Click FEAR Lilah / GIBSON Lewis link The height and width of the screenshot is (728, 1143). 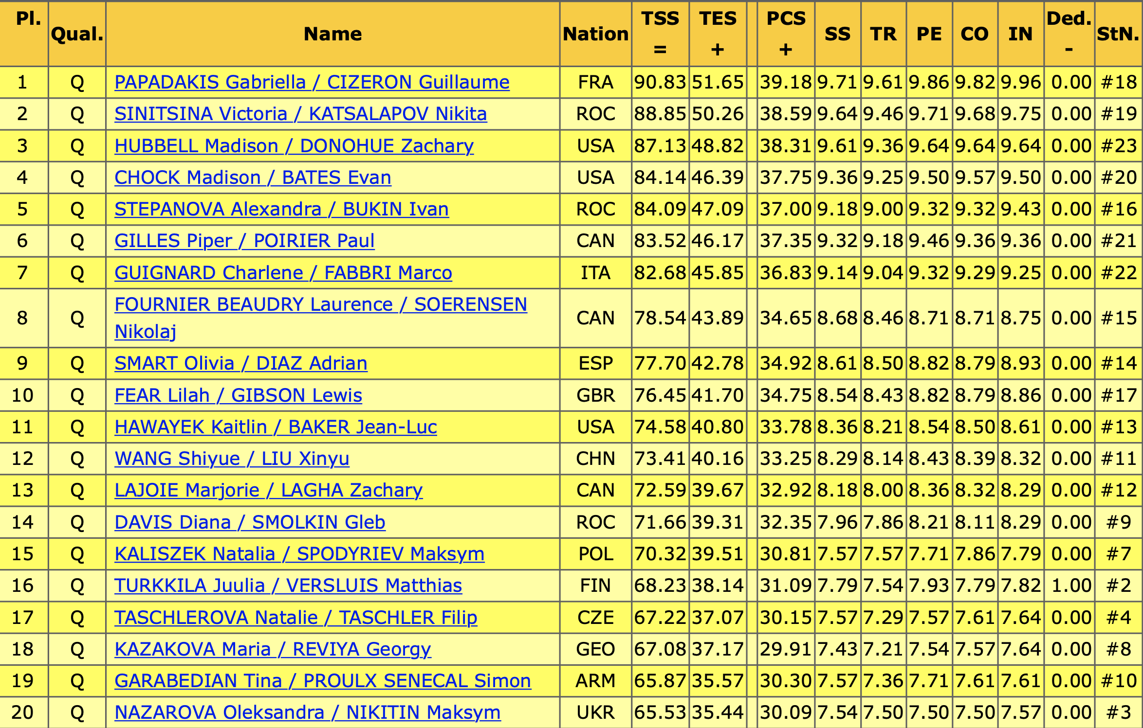point(238,395)
